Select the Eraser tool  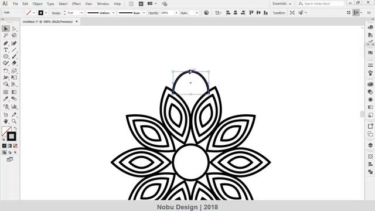pos(14,63)
